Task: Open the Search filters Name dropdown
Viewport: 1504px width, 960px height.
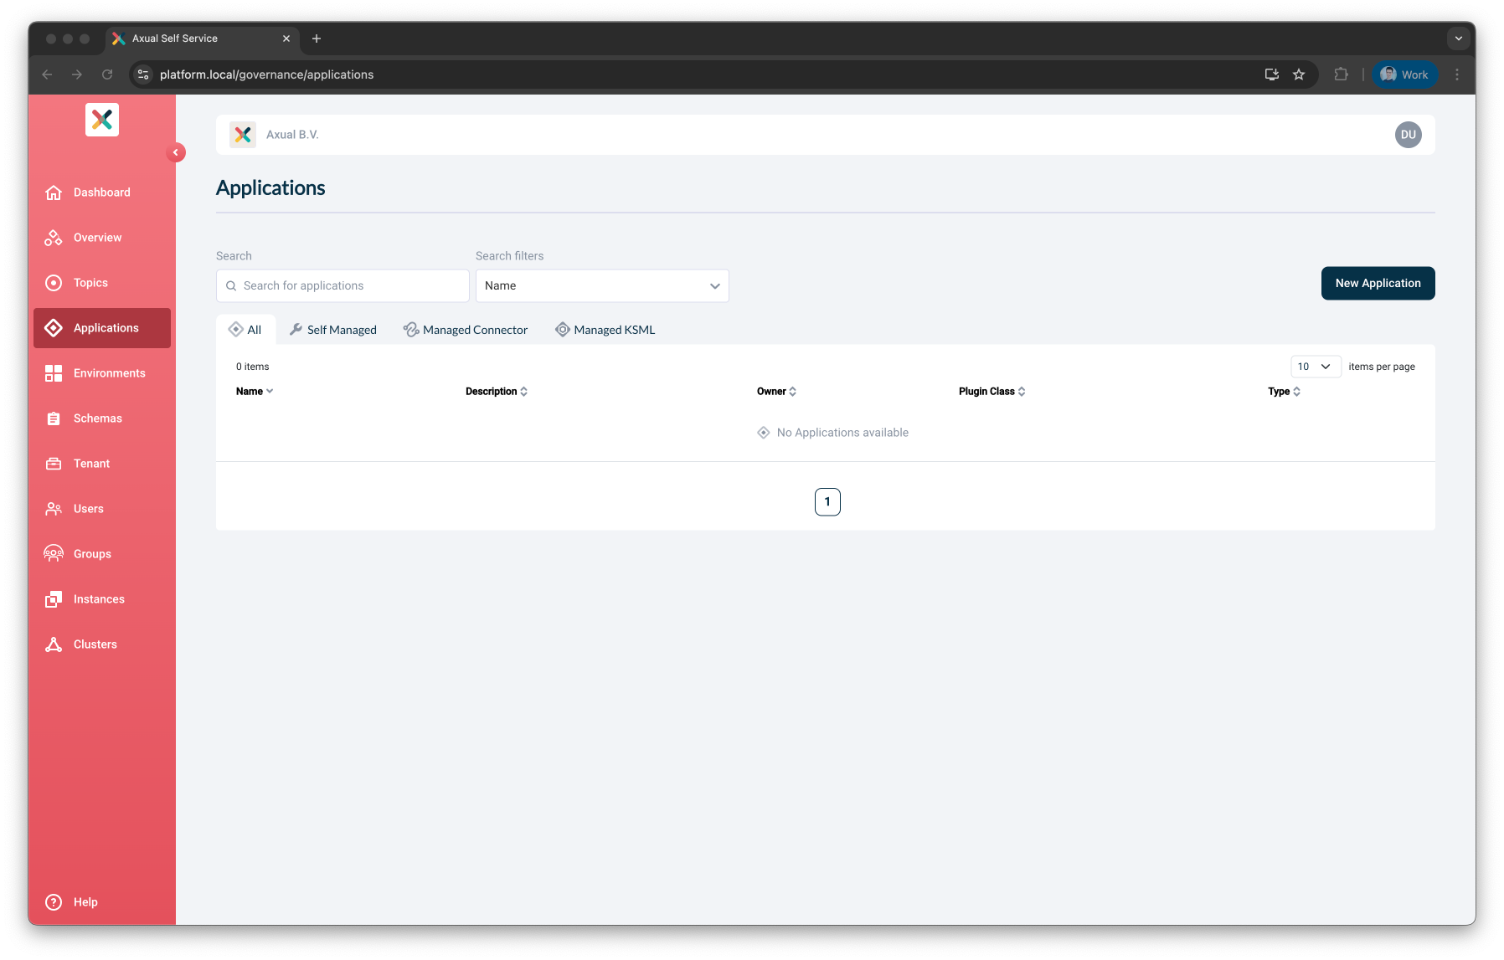Action: click(601, 286)
